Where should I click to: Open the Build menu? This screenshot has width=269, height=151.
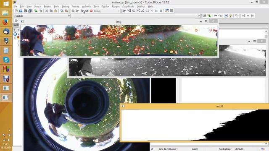[x=56, y=7]
